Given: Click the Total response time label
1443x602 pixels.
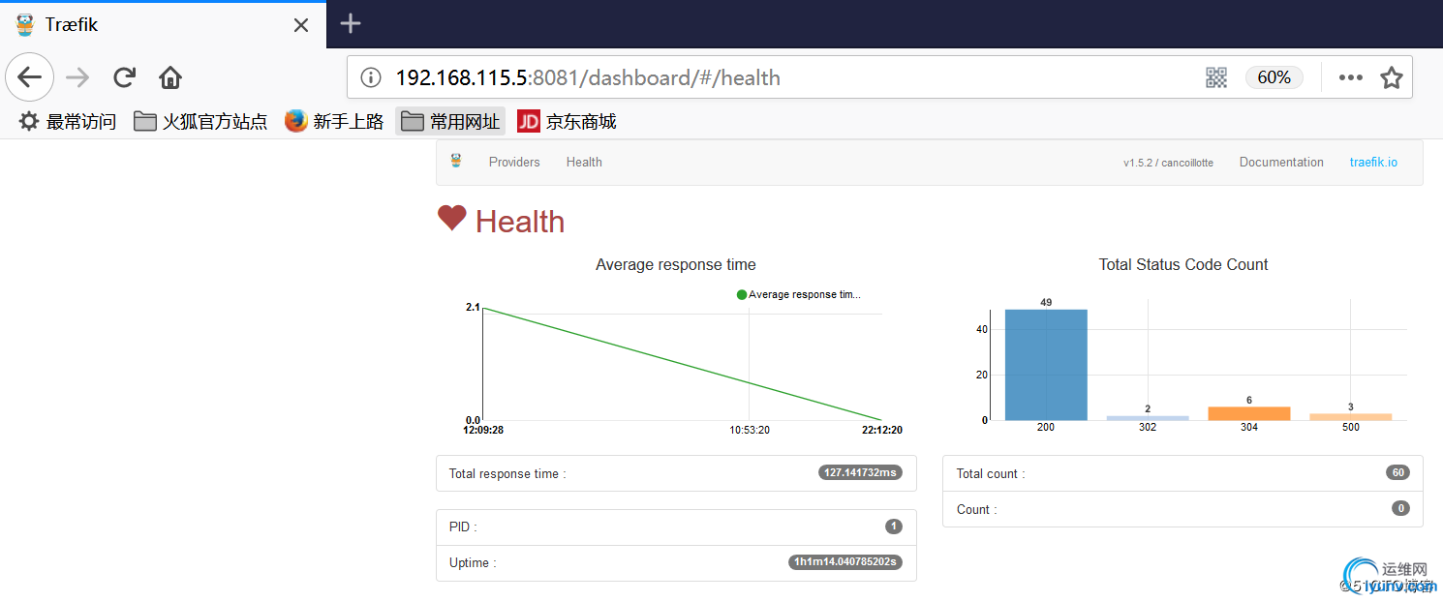Looking at the screenshot, I should click(x=507, y=474).
